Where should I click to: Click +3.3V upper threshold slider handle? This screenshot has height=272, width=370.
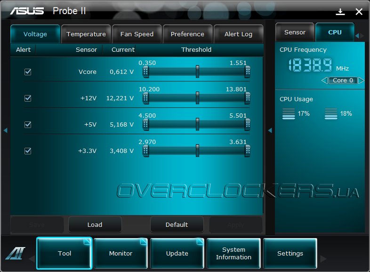248,151
